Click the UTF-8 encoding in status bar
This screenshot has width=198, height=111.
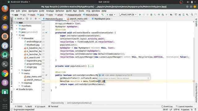point(176,110)
